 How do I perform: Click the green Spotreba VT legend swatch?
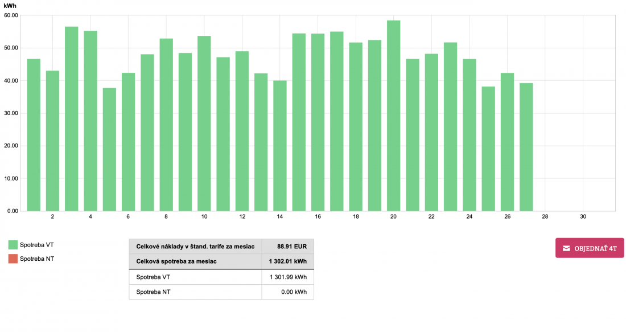(13, 245)
